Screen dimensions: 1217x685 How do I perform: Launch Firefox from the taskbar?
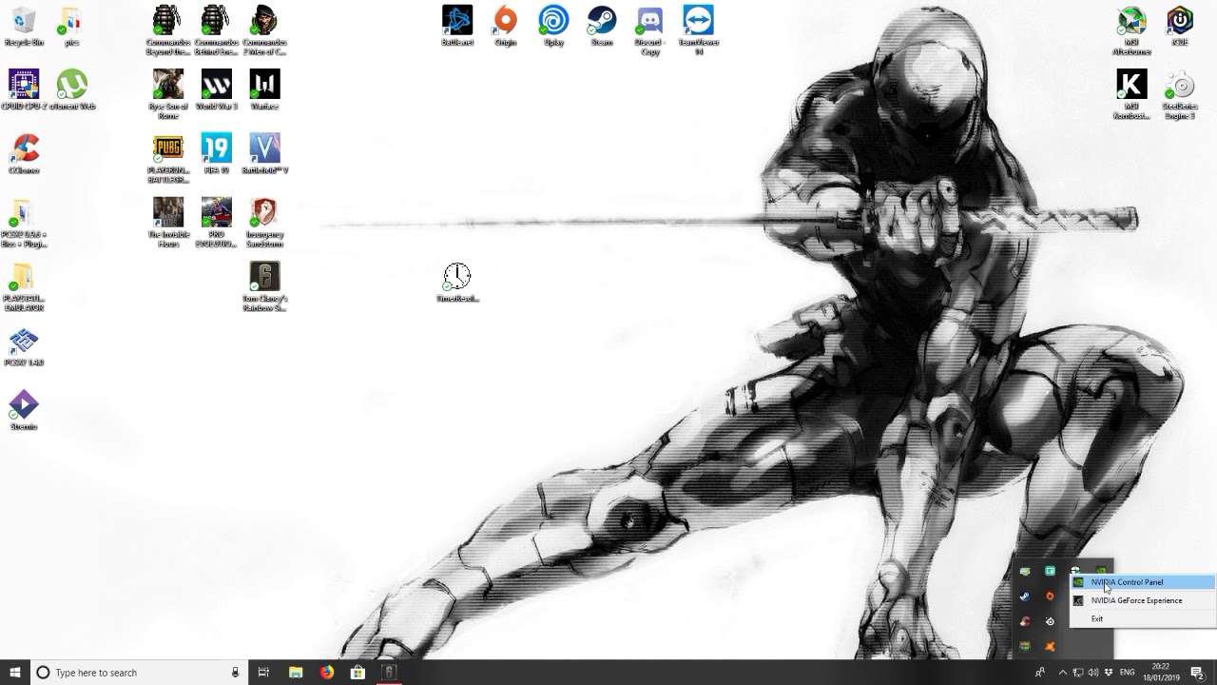click(x=327, y=673)
